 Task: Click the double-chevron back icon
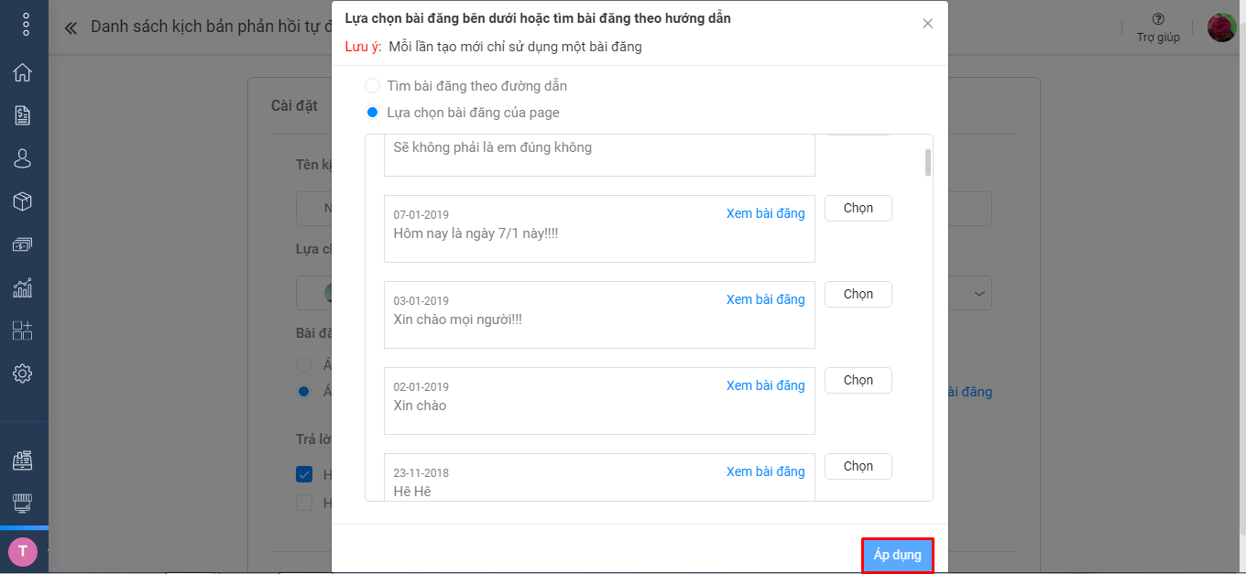[71, 27]
